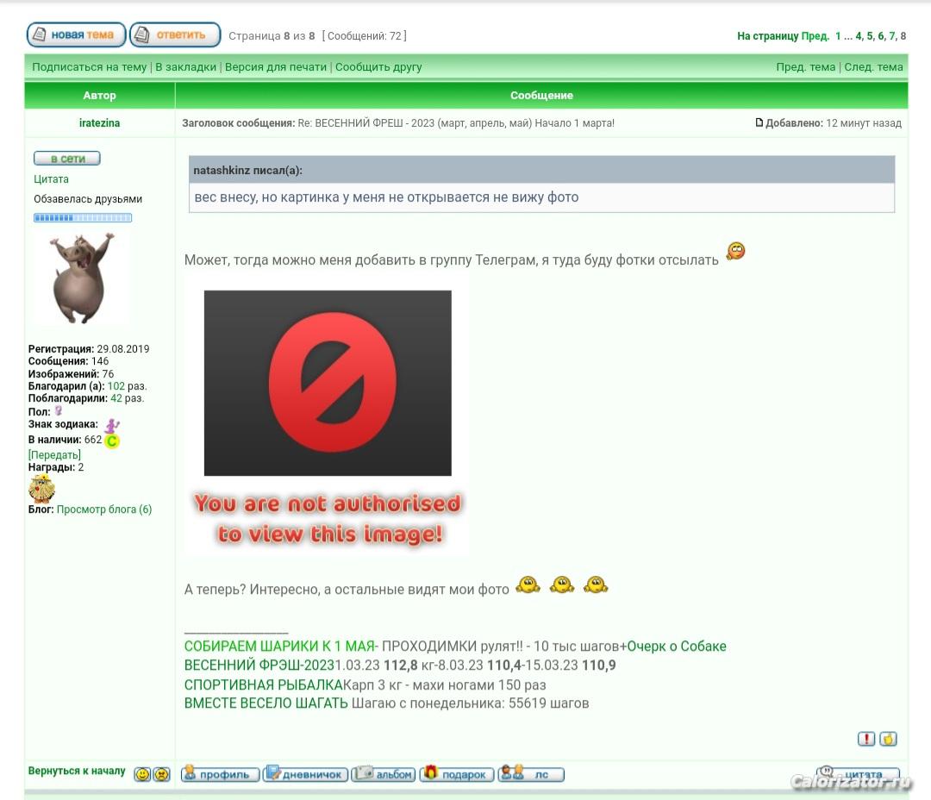Go to page 7 in pagination
This screenshot has width=931, height=800.
coord(892,36)
